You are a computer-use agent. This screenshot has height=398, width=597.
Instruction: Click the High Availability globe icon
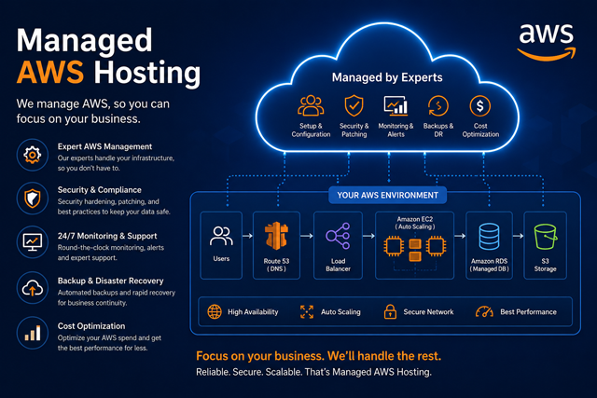215,311
